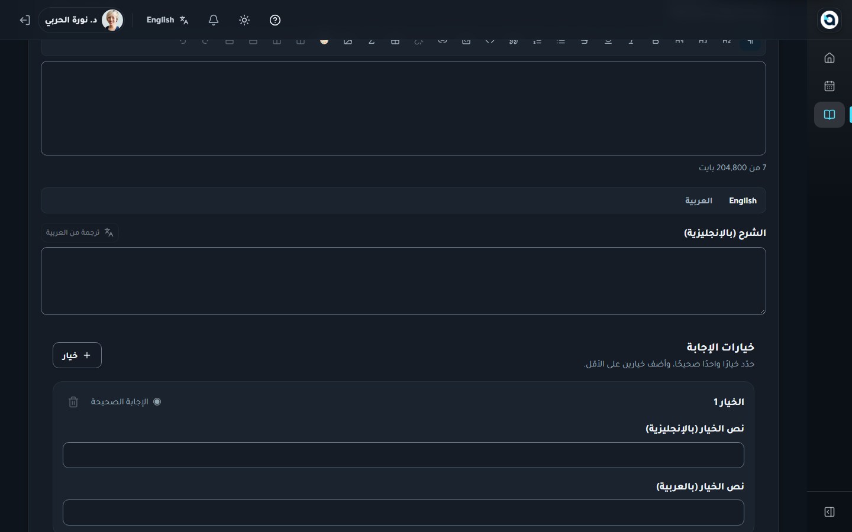Click the logout icon in the top bar
The image size is (852, 532).
pyautogui.click(x=25, y=20)
